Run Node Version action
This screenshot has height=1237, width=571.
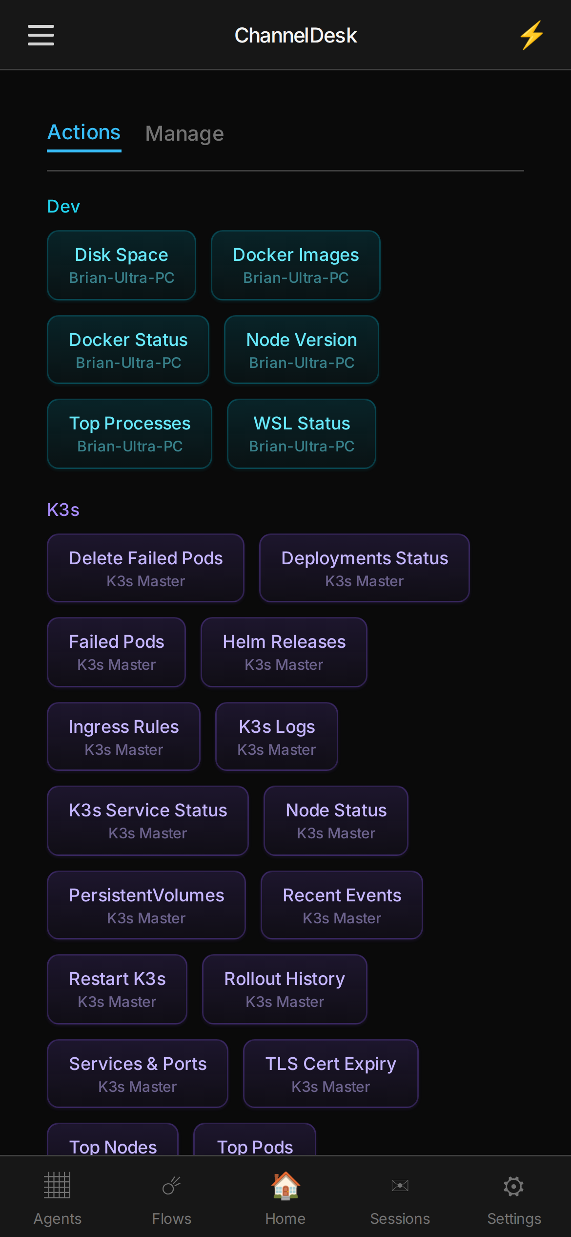[302, 350]
